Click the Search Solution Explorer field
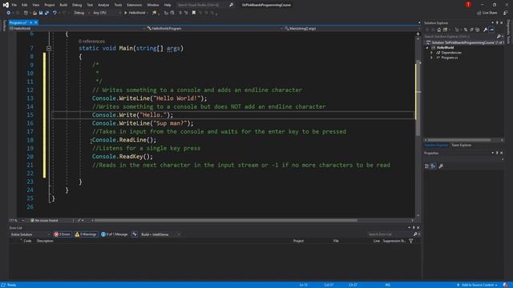Image resolution: width=513 pixels, height=288 pixels. 459,36
